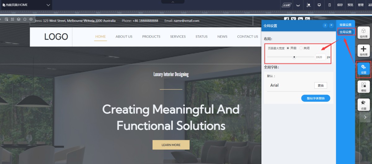Select the 开启 radio for page max width
The image size is (372, 164).
pyautogui.click(x=288, y=48)
